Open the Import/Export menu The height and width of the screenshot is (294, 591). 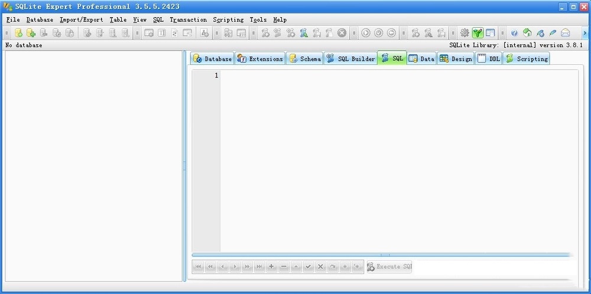(82, 19)
